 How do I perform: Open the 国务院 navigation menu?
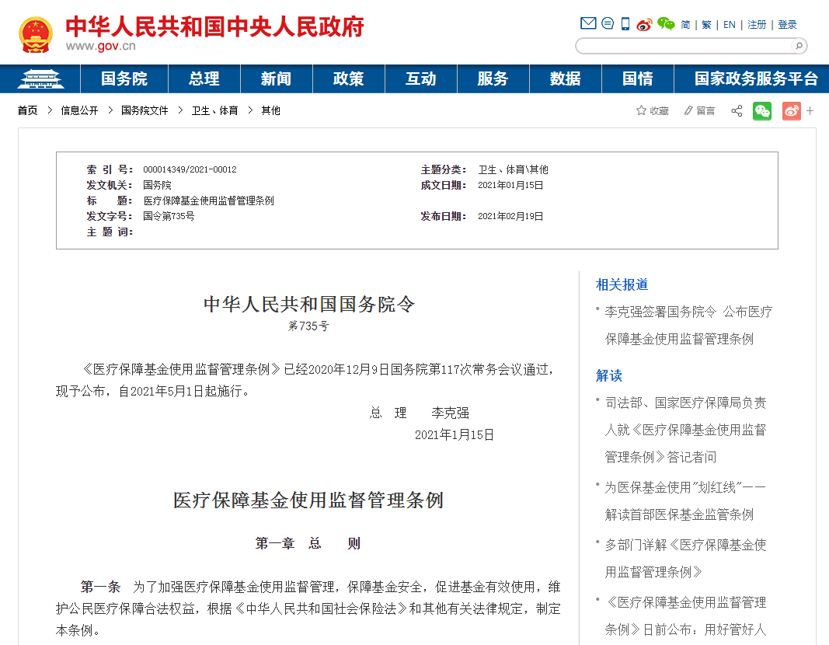coord(124,78)
